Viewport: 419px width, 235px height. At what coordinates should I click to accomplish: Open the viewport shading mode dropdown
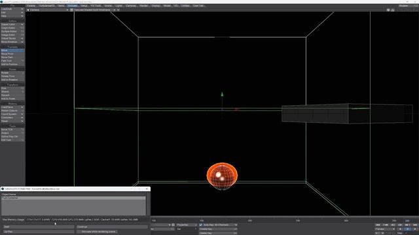pyautogui.click(x=94, y=10)
